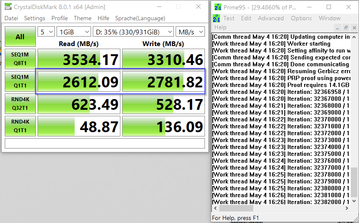The width and height of the screenshot is (359, 223).
Task: Click the SEQ1M Q1T1 write result 2781.82
Action: pyautogui.click(x=164, y=81)
